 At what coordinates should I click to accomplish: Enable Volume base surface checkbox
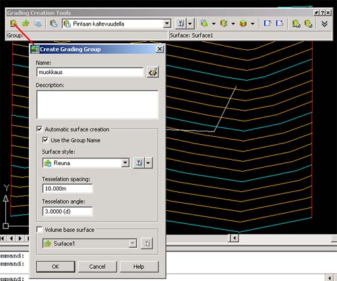(x=40, y=229)
